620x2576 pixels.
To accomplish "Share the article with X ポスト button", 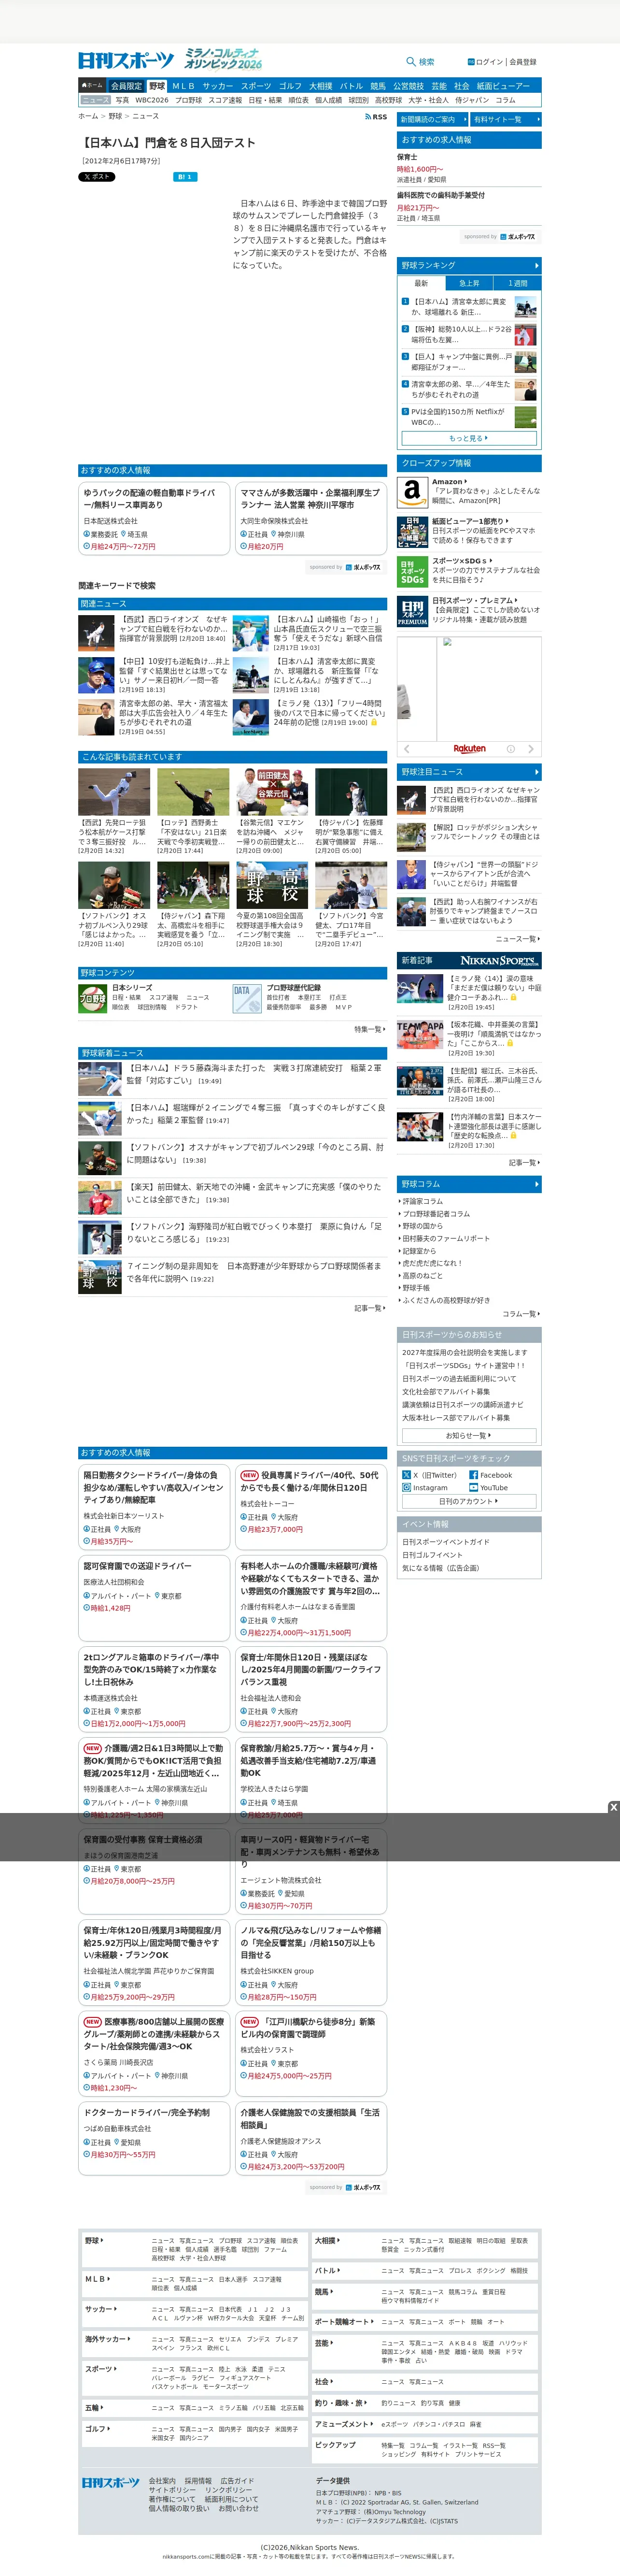I will (x=97, y=177).
